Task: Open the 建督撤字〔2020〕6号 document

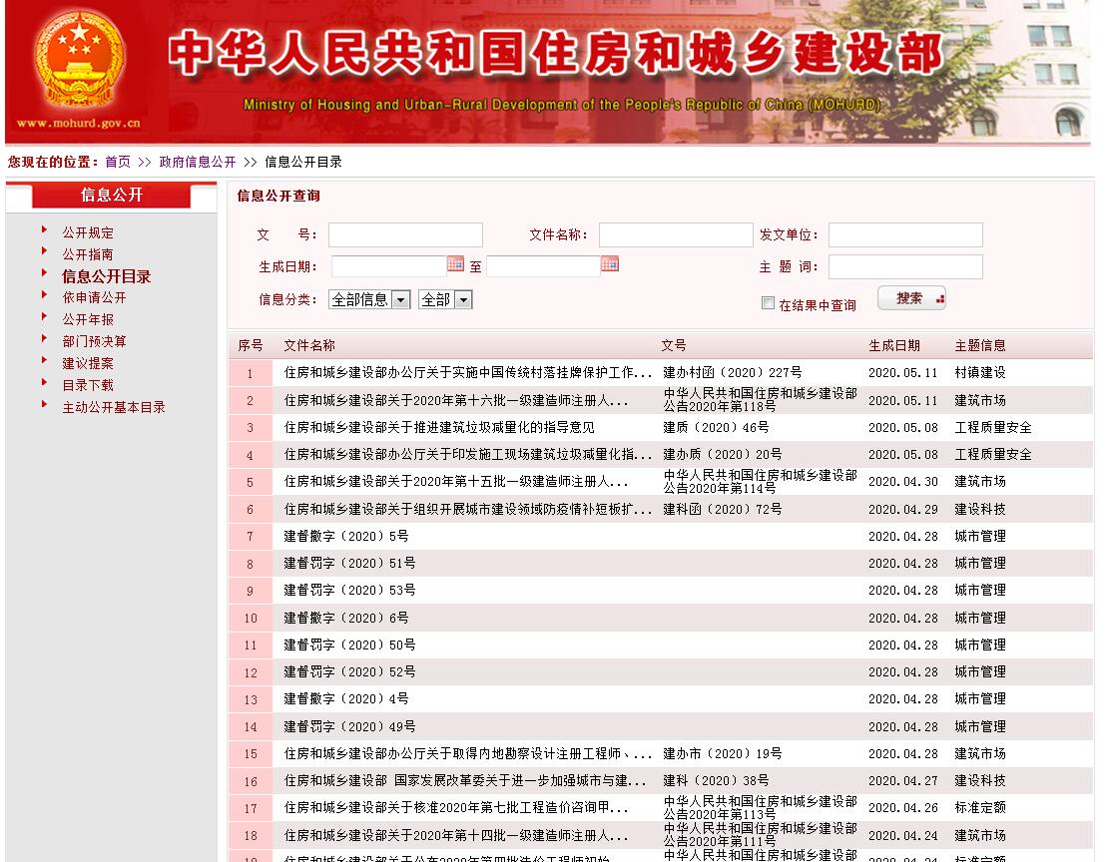Action: tap(345, 618)
